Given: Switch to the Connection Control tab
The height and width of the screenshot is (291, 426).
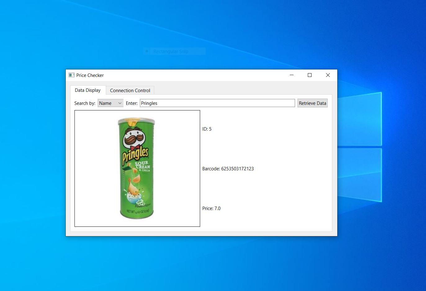Looking at the screenshot, I should pos(130,90).
